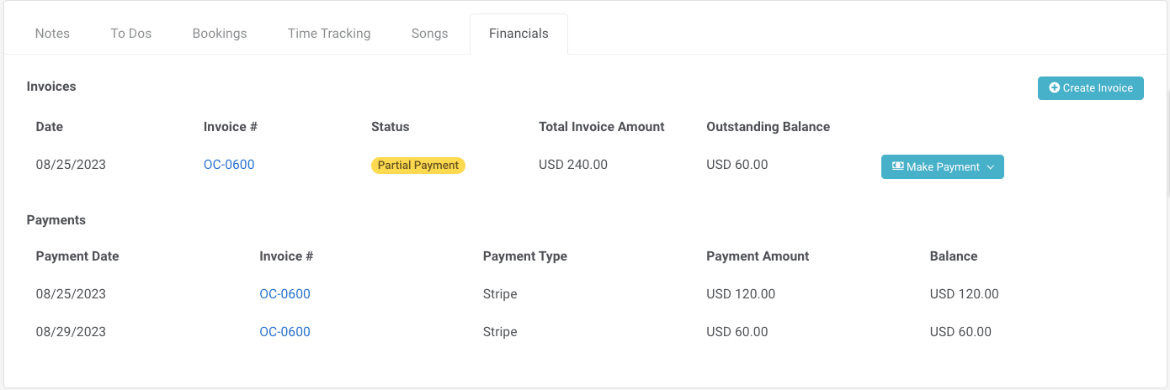Open invoice OC-0600 in the Invoices table

point(229,165)
